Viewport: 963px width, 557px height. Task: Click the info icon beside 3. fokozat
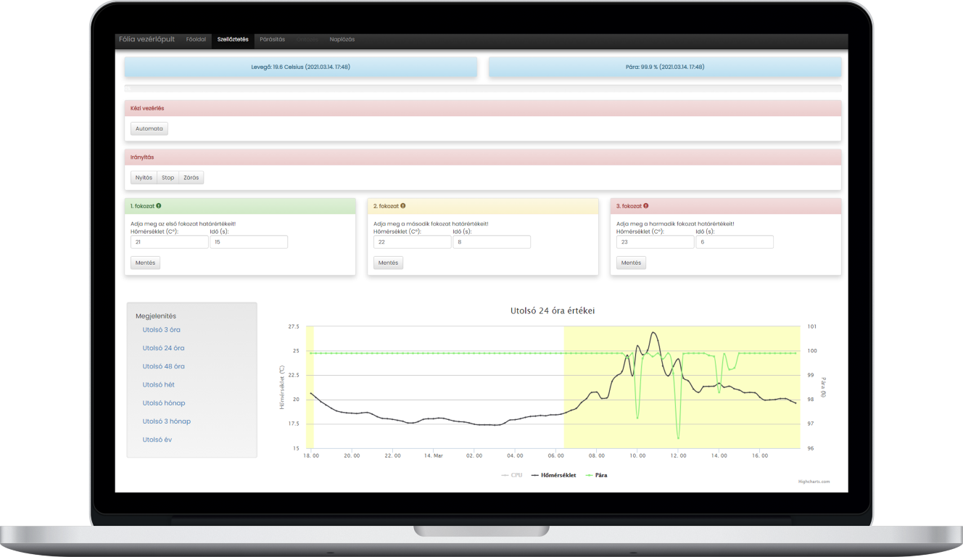[x=646, y=206]
